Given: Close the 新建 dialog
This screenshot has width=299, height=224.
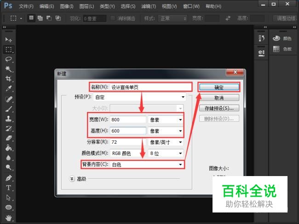Looking at the screenshot, I should coord(235,72).
